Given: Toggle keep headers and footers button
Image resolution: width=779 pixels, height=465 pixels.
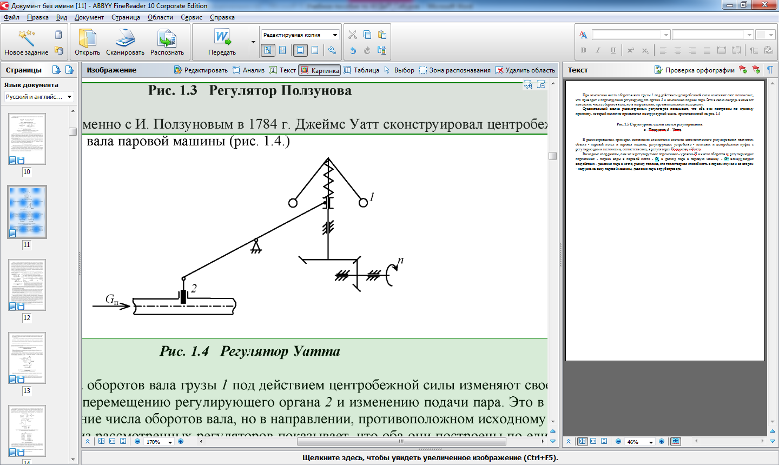Looking at the screenshot, I should [x=300, y=50].
